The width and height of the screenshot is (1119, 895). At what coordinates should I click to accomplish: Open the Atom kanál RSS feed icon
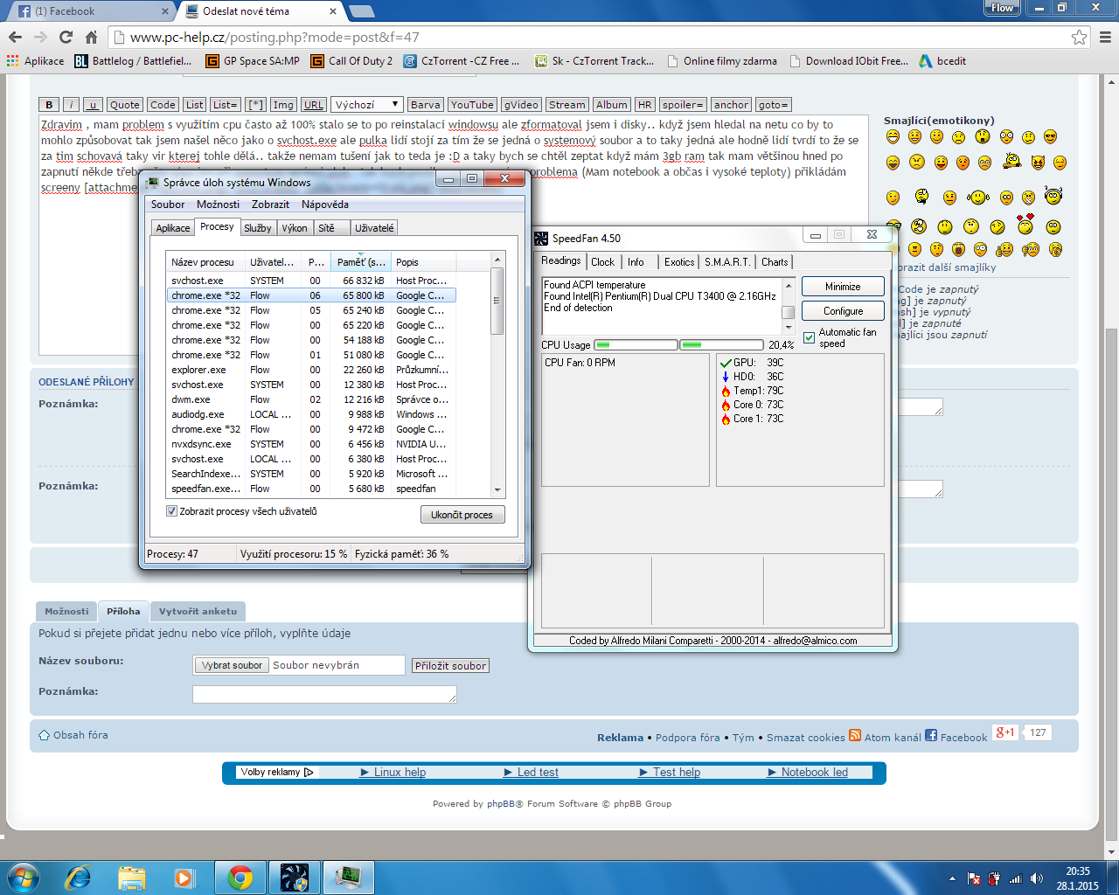855,736
